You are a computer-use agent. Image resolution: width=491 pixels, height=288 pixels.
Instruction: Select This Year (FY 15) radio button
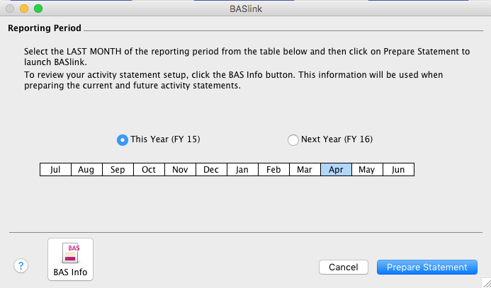(122, 139)
